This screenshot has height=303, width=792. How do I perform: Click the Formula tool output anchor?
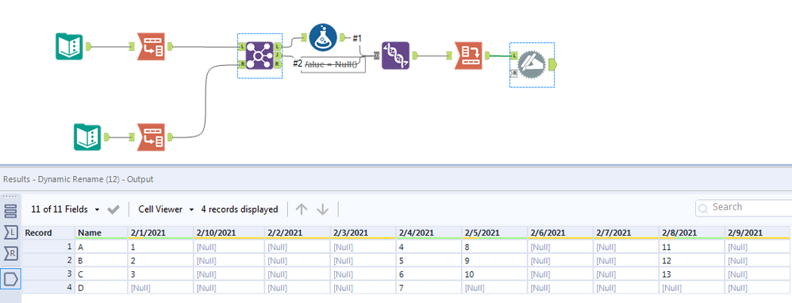pyautogui.click(x=342, y=36)
